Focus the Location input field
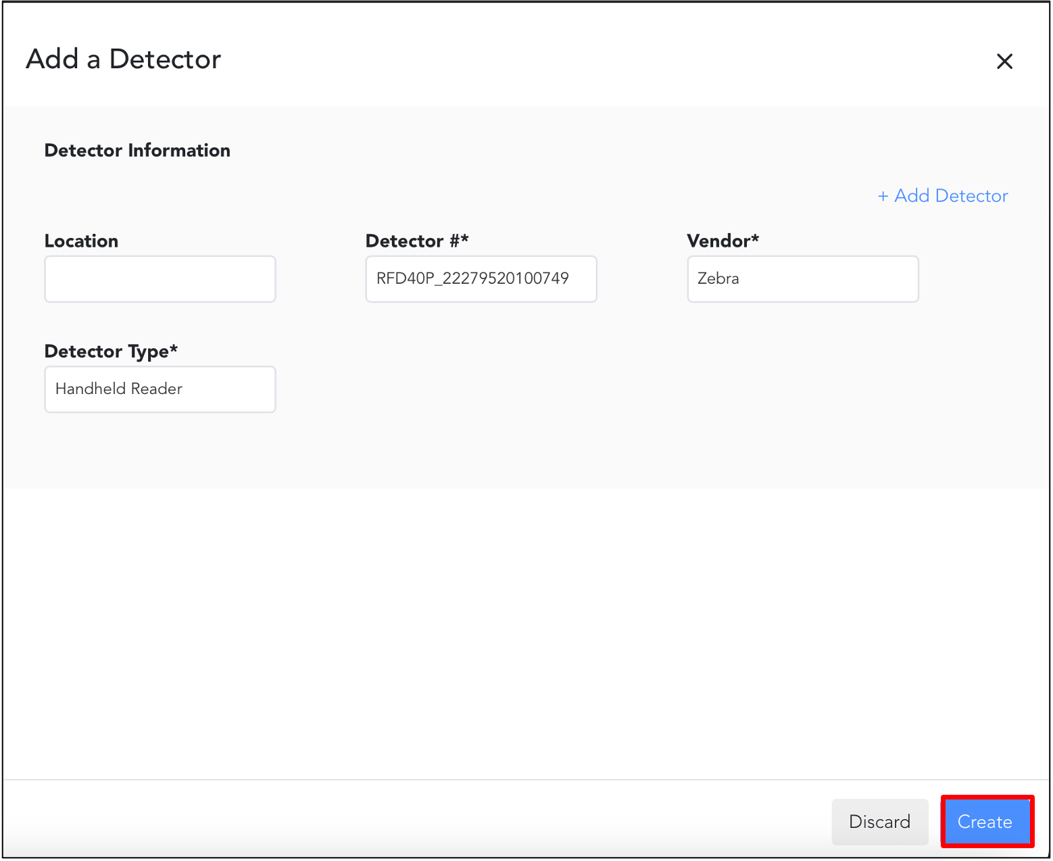Viewport: 1053px width, 861px height. tap(160, 278)
